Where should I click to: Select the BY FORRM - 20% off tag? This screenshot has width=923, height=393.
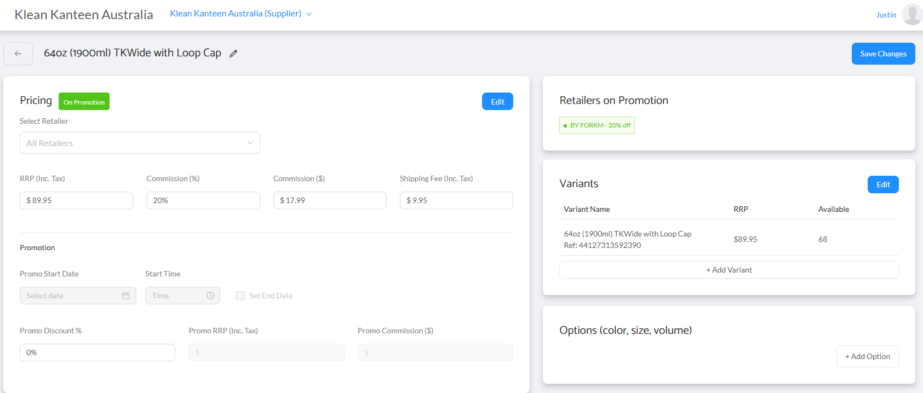pyautogui.click(x=597, y=125)
